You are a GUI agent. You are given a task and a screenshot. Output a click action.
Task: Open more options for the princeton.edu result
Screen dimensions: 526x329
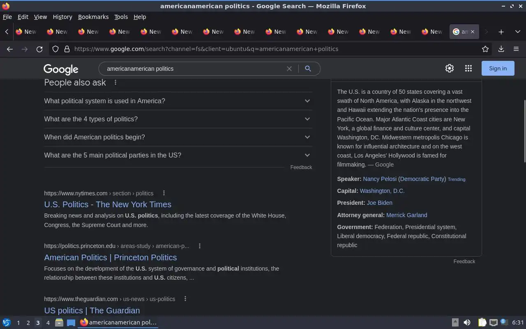[200, 246]
